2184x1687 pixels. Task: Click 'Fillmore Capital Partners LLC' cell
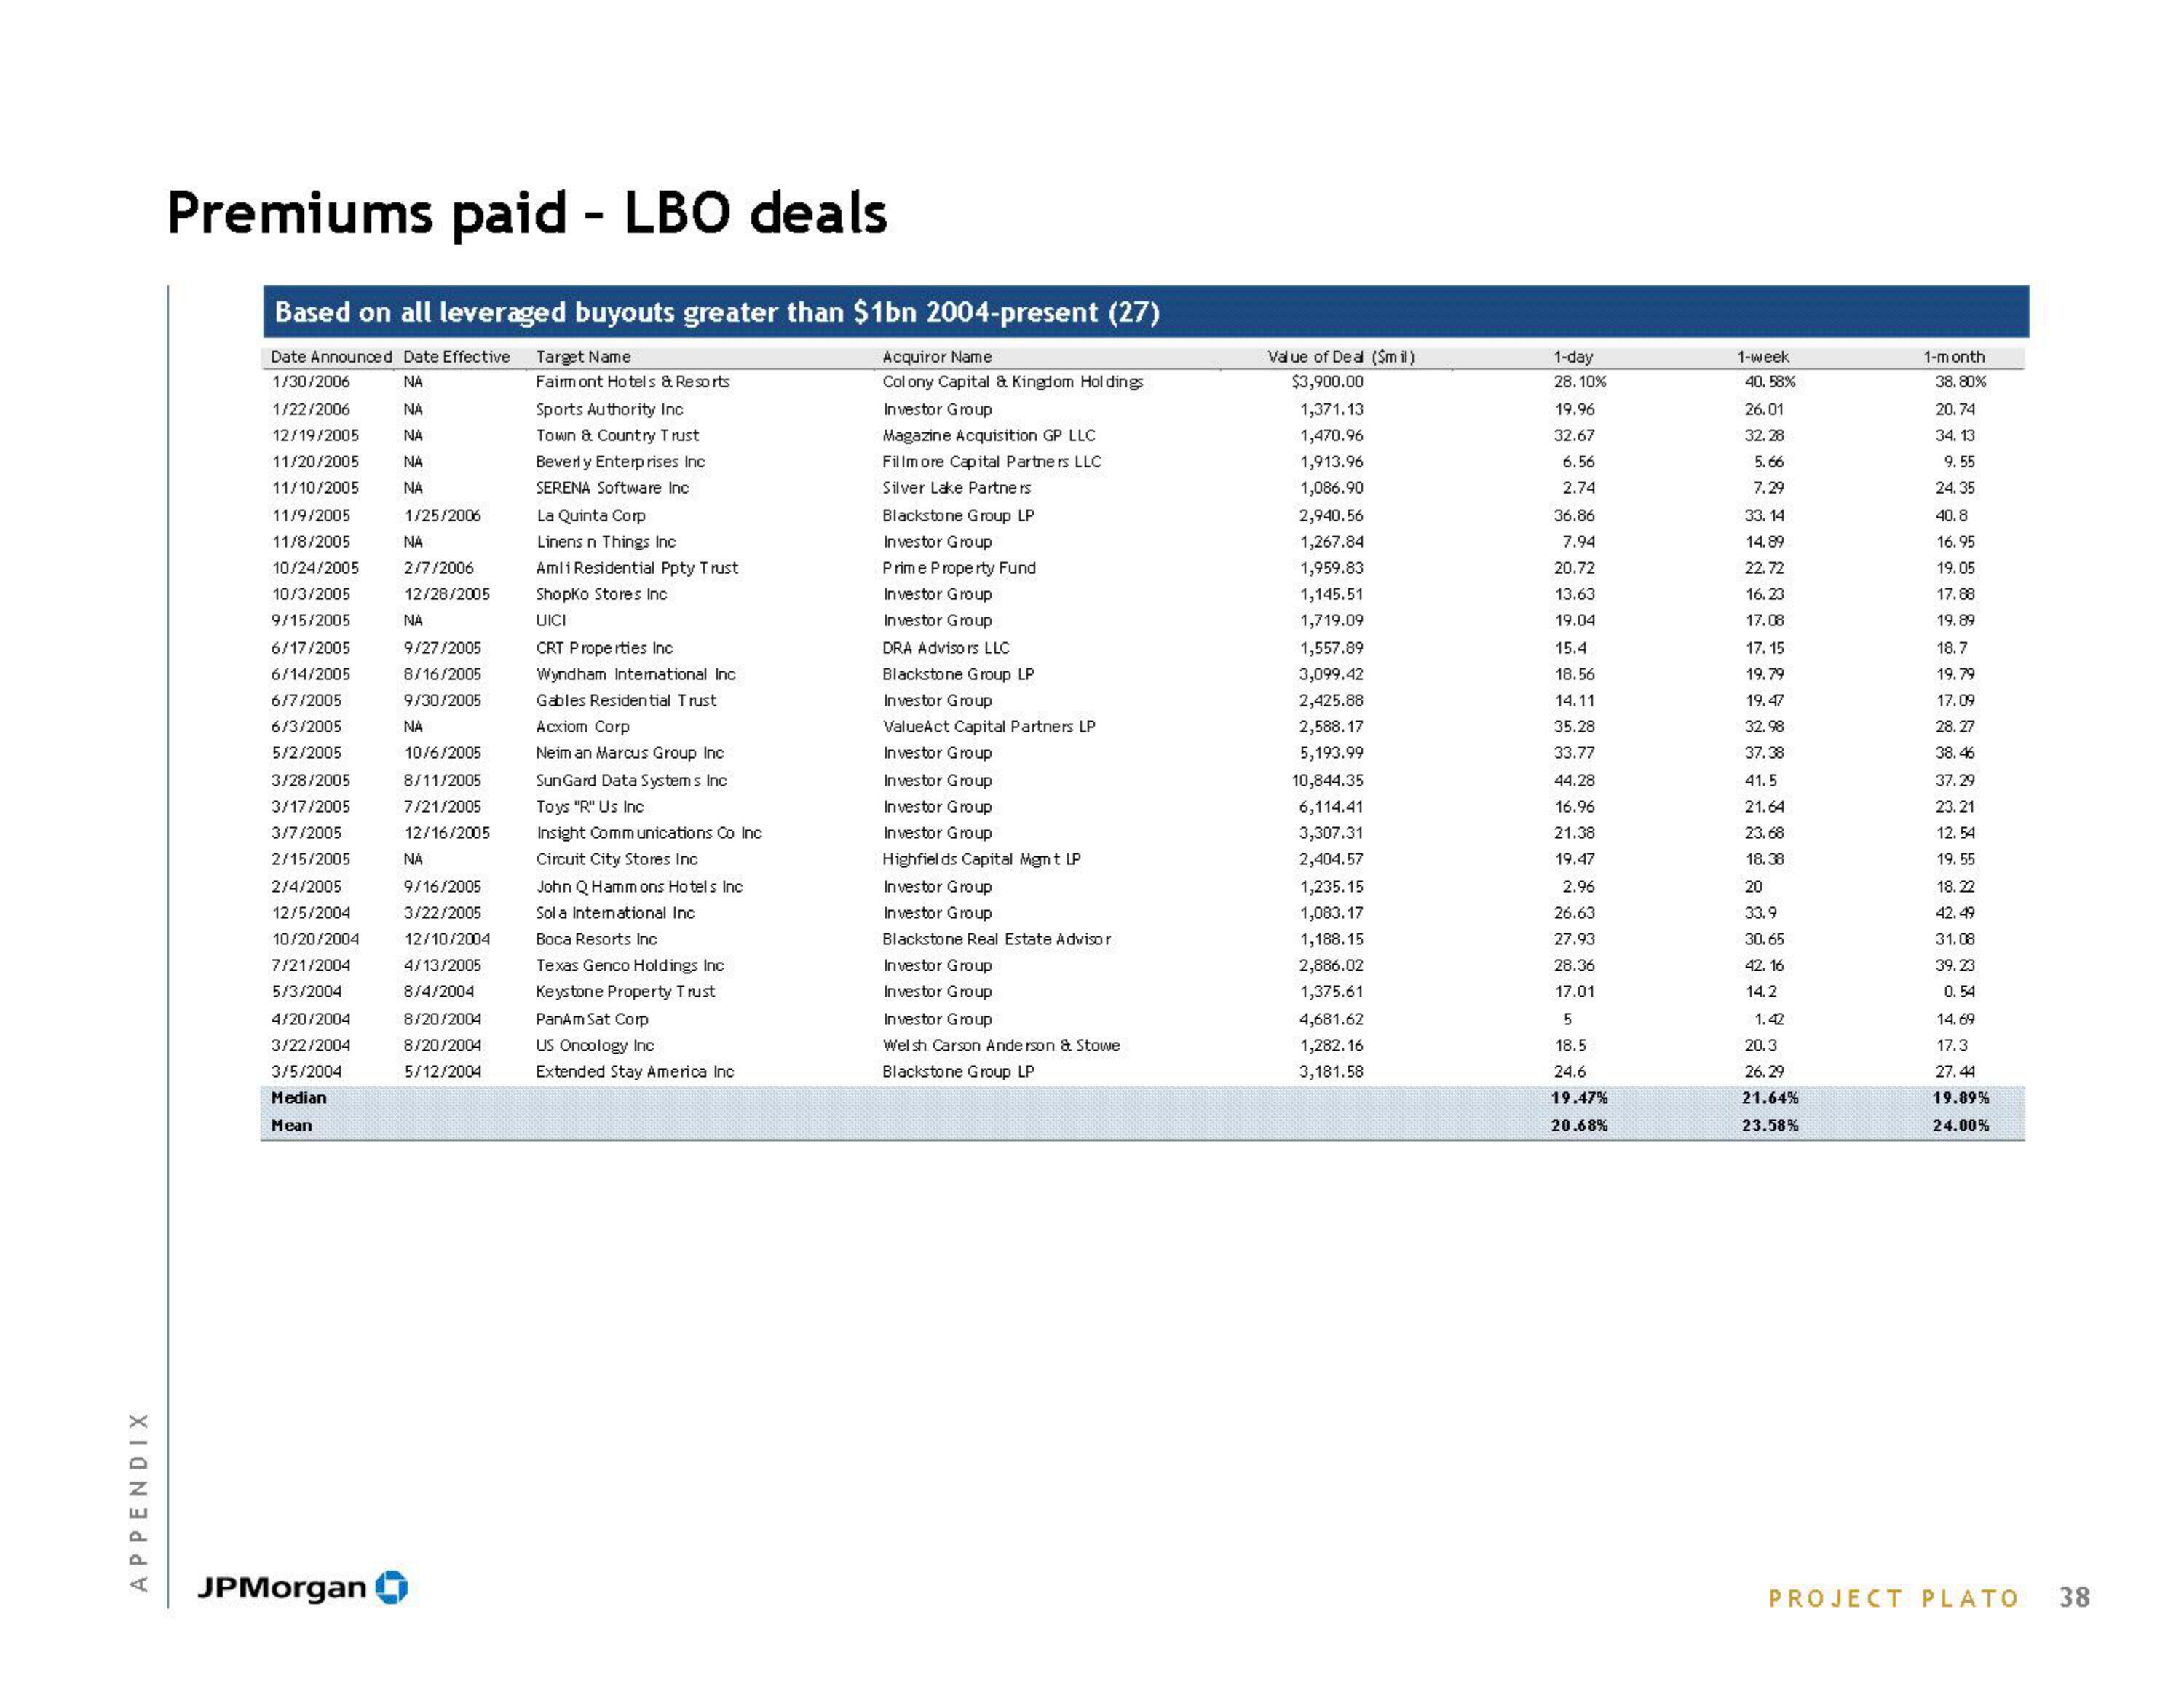click(992, 462)
